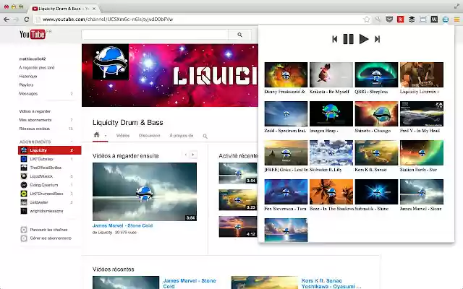Select Zedd - Spectrum thumbnail in popup
Image resolution: width=463 pixels, height=289 pixels.
pyautogui.click(x=286, y=113)
